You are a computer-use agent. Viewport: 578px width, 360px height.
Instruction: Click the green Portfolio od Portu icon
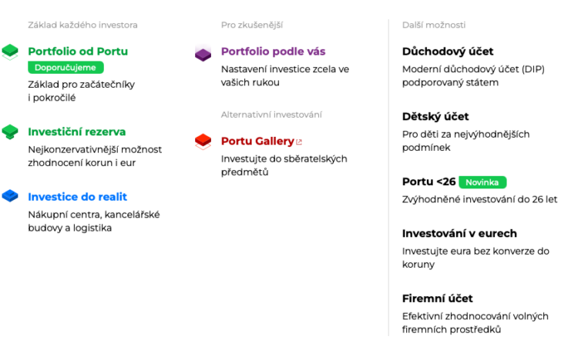click(x=10, y=52)
